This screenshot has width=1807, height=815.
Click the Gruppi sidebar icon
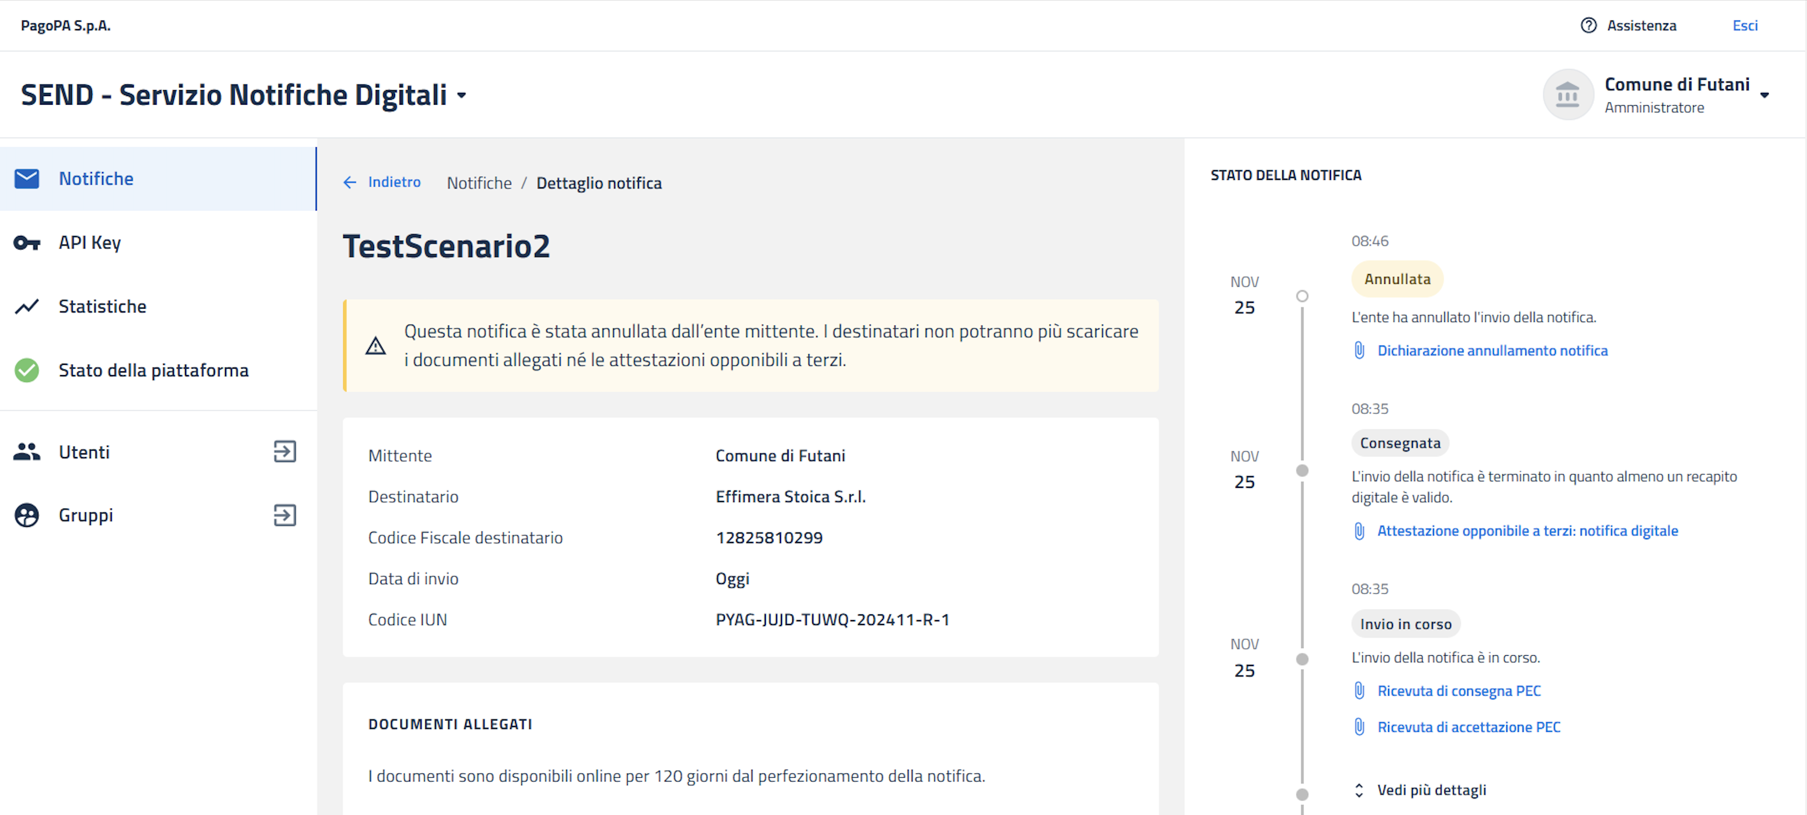coord(26,515)
